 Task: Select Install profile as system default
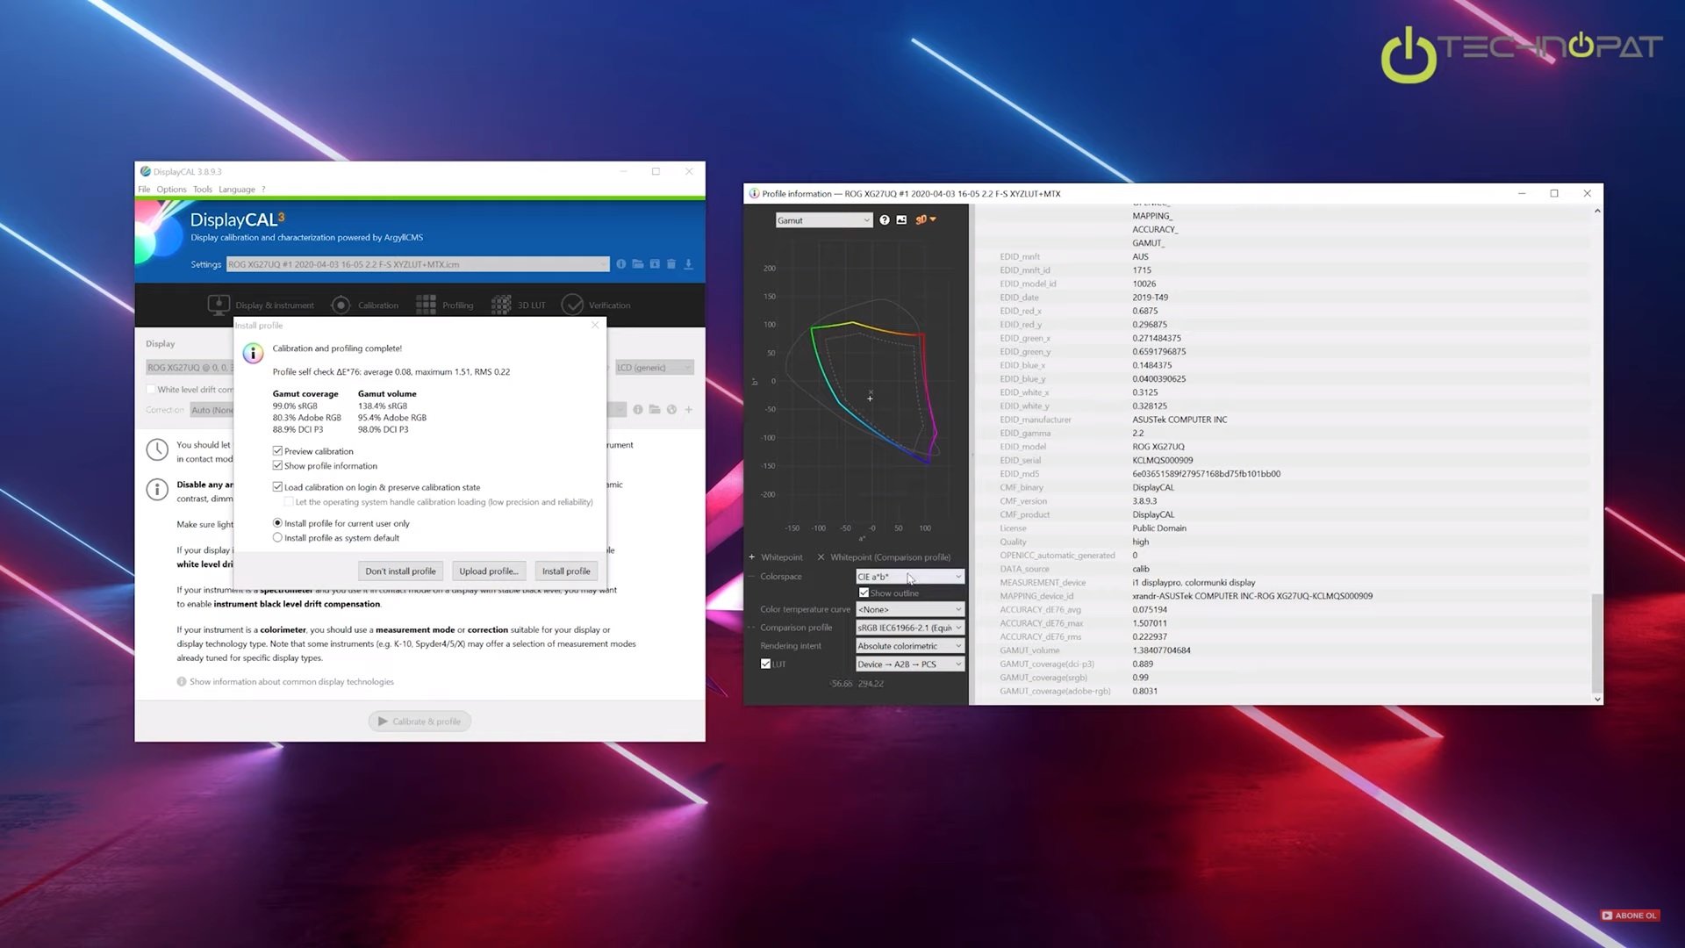click(277, 538)
